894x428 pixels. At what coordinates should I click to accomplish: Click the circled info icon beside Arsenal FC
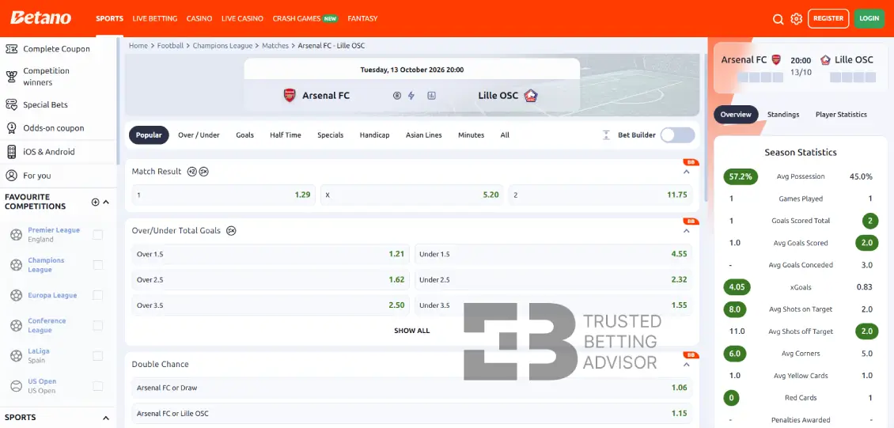coord(397,96)
